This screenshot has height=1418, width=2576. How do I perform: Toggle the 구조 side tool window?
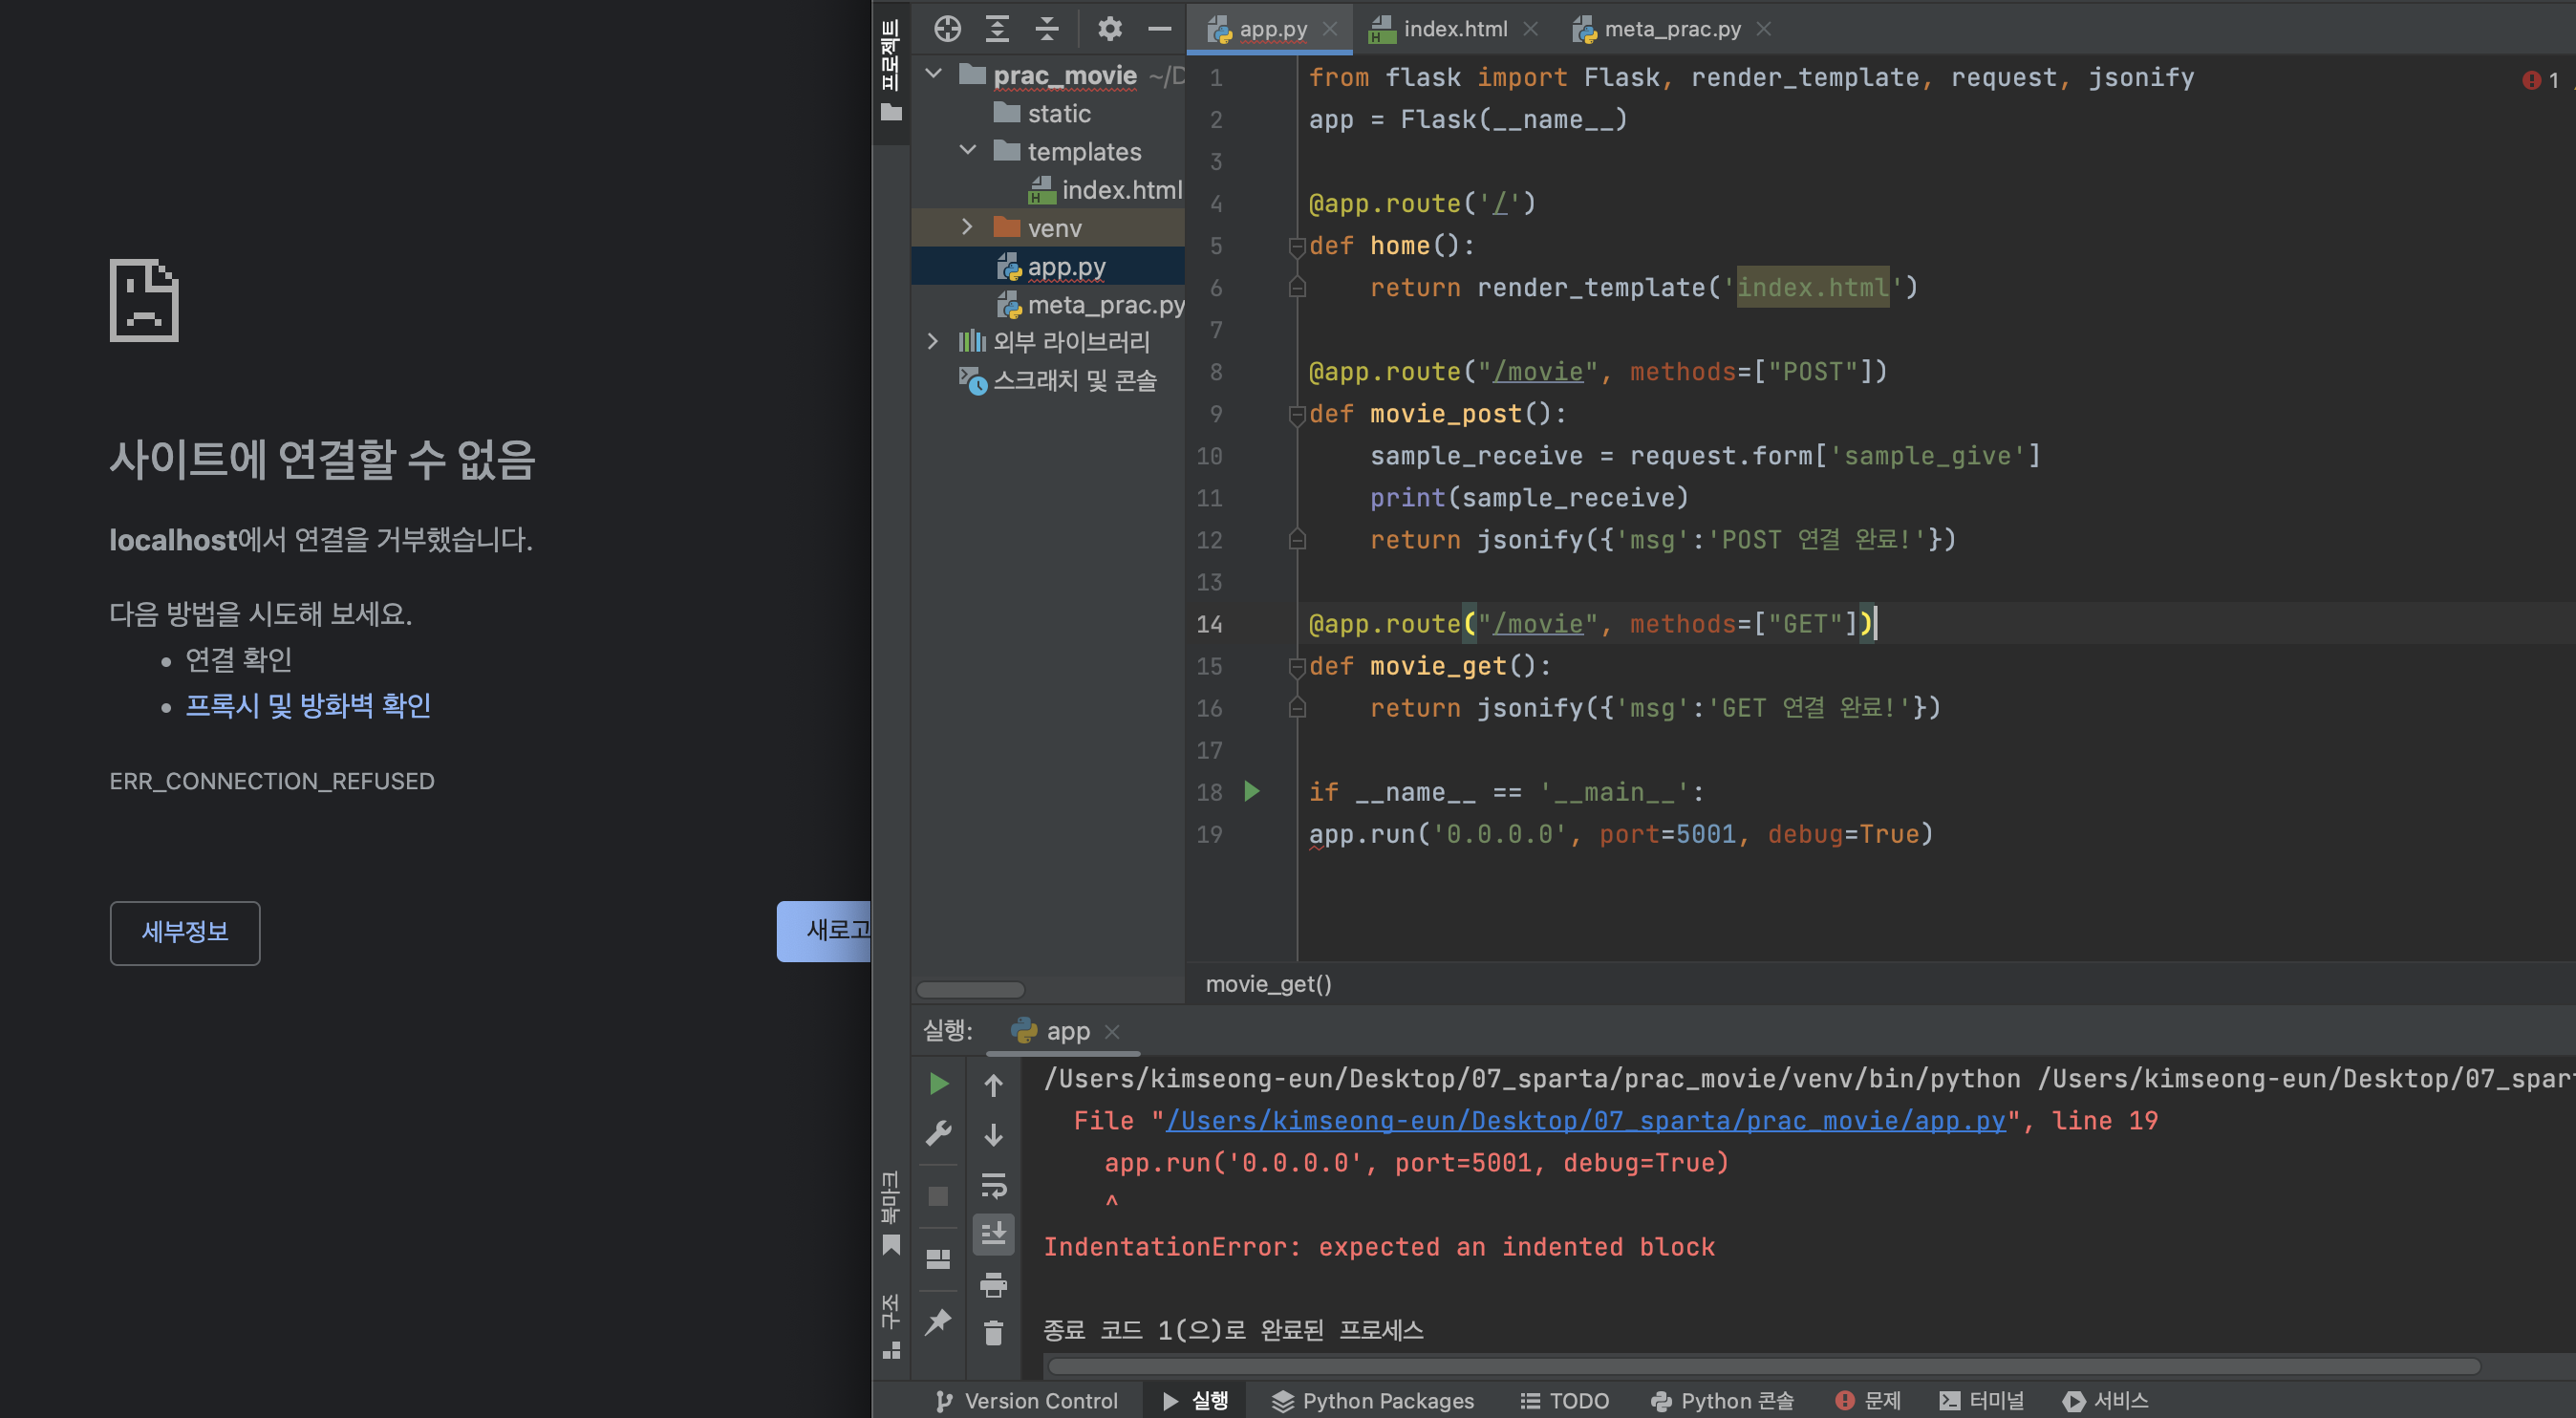click(890, 1327)
